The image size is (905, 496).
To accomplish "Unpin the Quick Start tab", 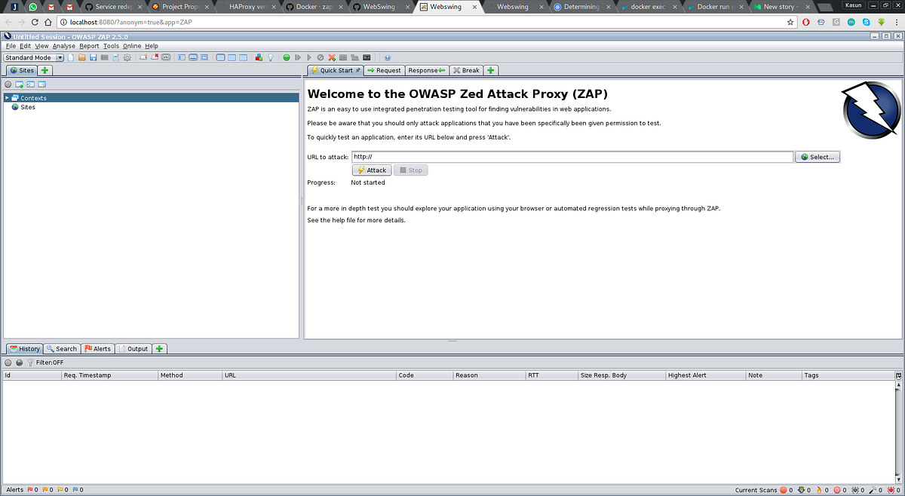I will [357, 70].
